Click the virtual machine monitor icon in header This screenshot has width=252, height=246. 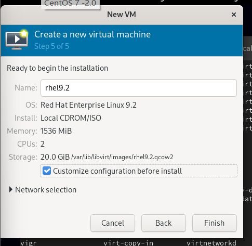click(x=17, y=40)
